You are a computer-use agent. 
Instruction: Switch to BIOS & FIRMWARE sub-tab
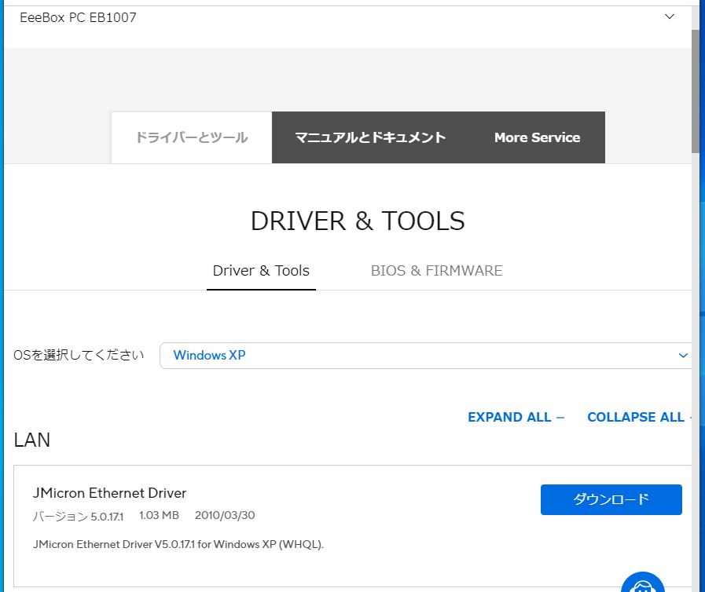(436, 271)
